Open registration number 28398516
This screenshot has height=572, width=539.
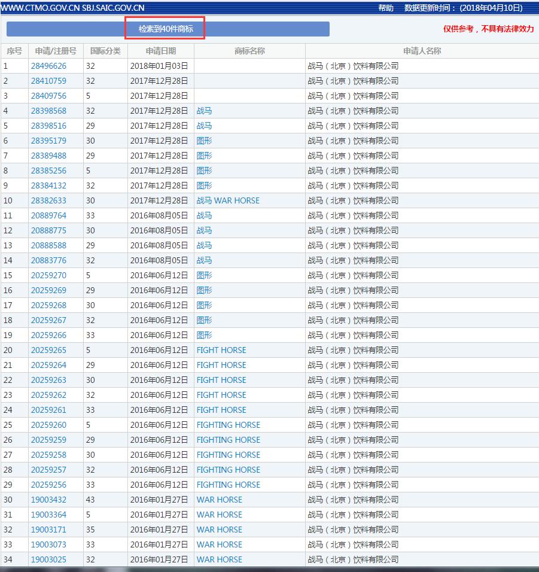coord(48,126)
